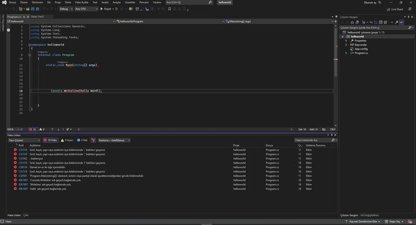Pin the Program.cs editor tab
Viewport: 416px width, 225px height.
point(24,17)
